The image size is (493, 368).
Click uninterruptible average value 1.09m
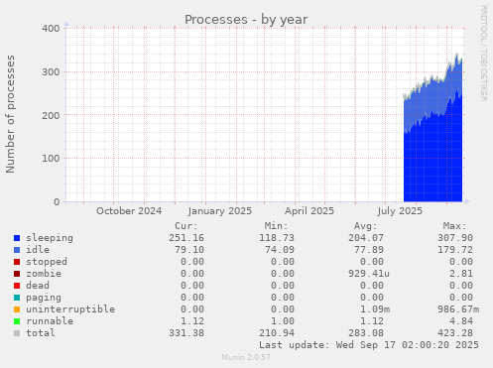tap(375, 309)
